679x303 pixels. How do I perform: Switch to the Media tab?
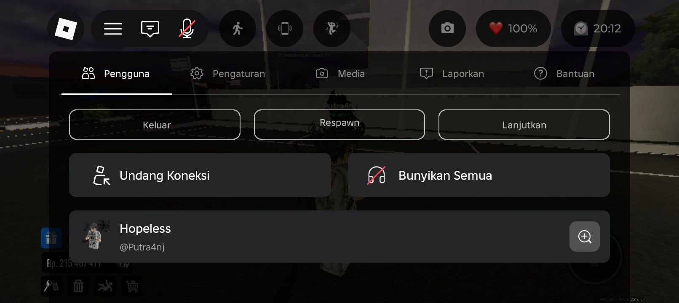(x=340, y=74)
